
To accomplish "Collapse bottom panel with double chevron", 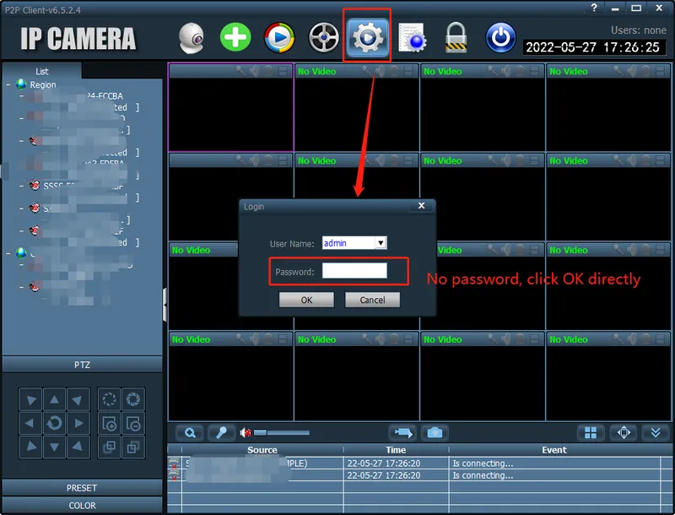I will coord(656,432).
